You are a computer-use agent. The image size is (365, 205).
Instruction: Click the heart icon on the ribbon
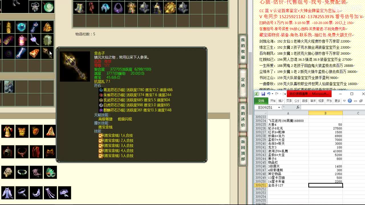[344, 101]
